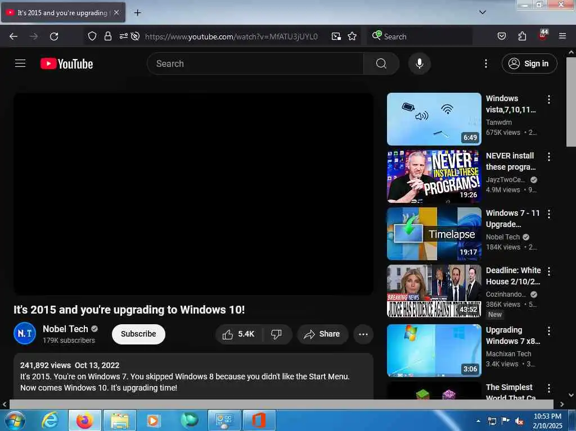Go back using the browser back arrow
This screenshot has width=576, height=431.
tap(13, 37)
